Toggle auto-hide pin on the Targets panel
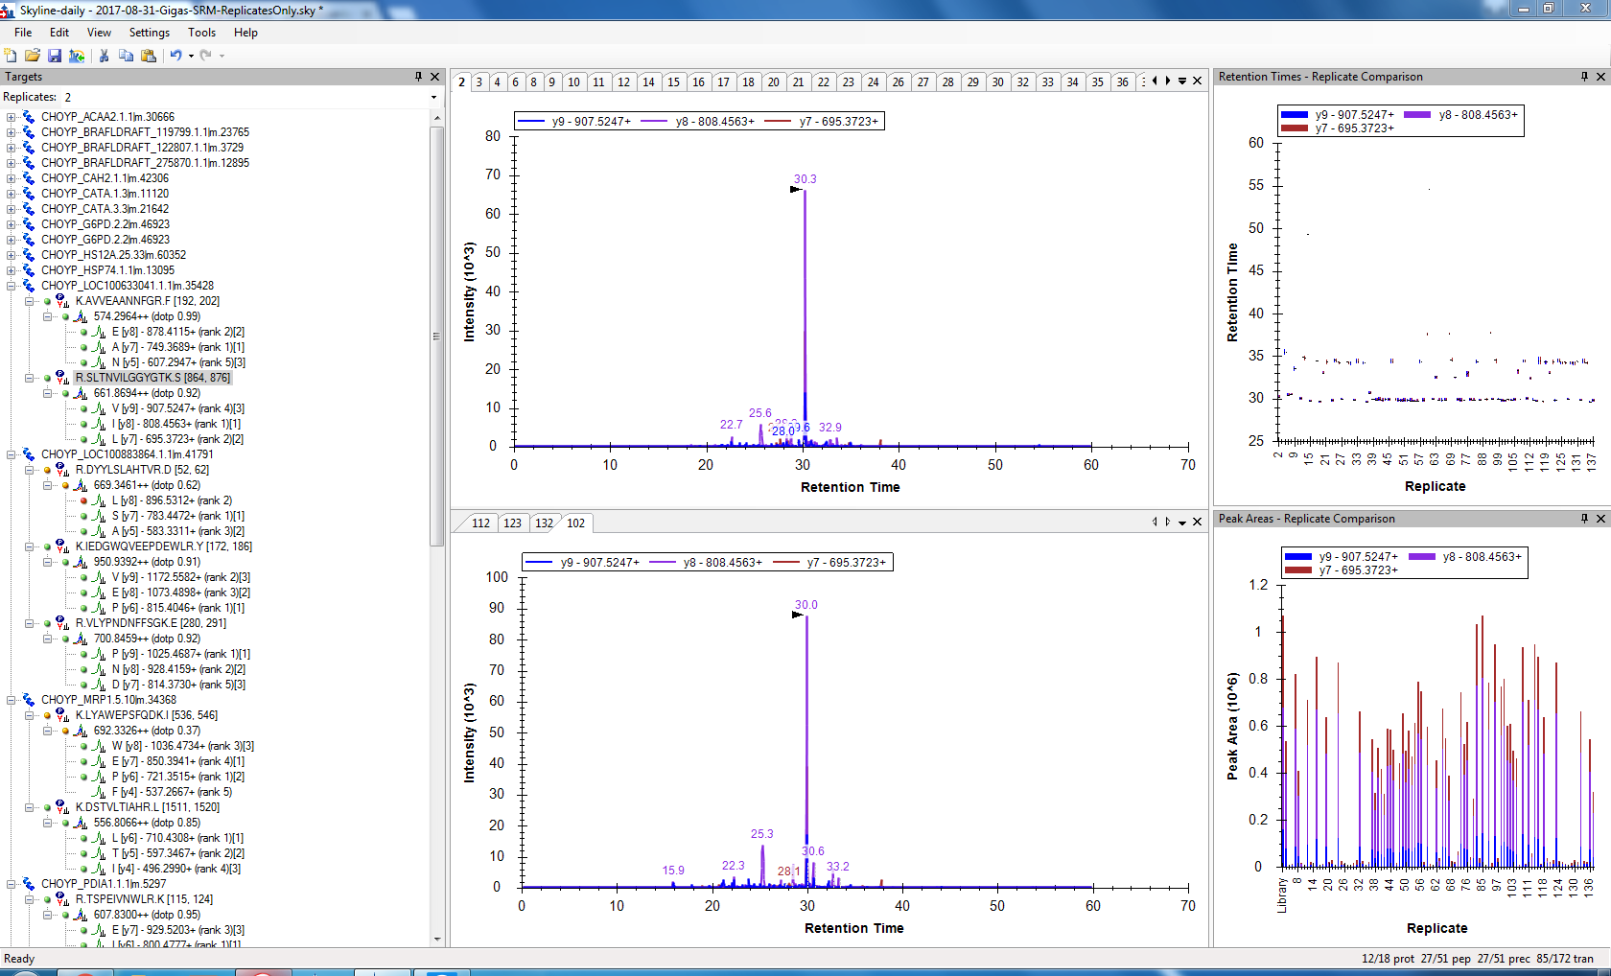Screen dimensions: 1611x976 [418, 77]
